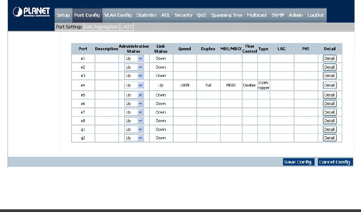The image size is (361, 212).
Task: Open the ACL menu
Action: (166, 15)
